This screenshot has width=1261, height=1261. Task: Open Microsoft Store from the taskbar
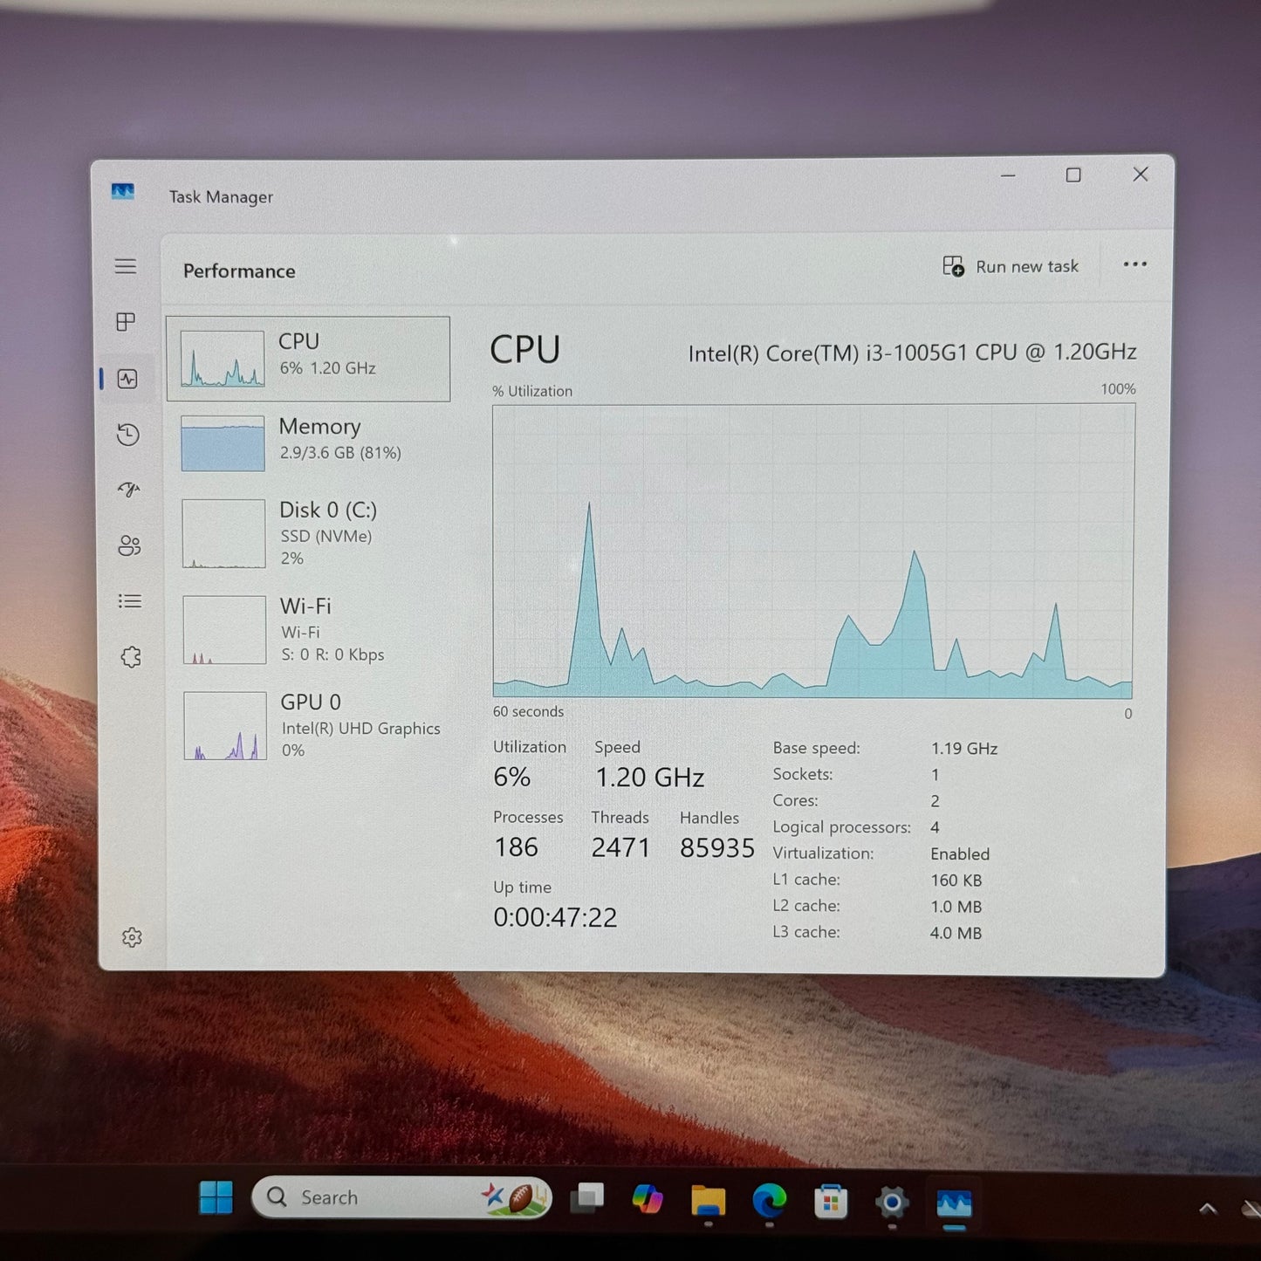click(x=830, y=1203)
